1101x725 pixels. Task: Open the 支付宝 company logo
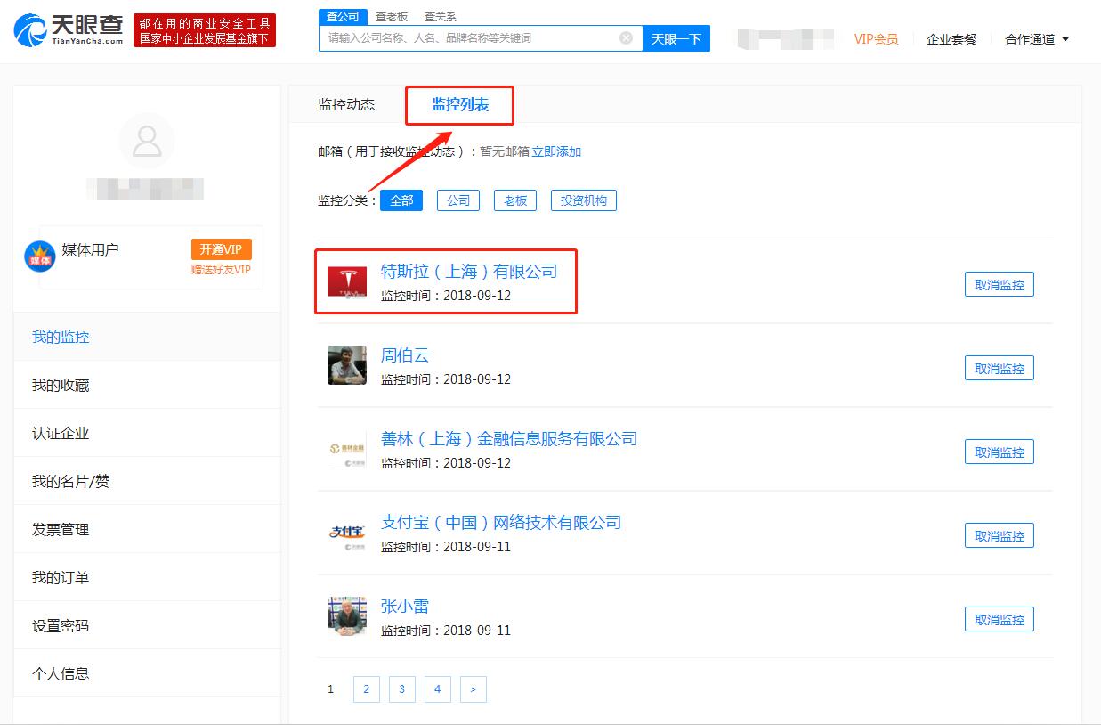coord(347,533)
